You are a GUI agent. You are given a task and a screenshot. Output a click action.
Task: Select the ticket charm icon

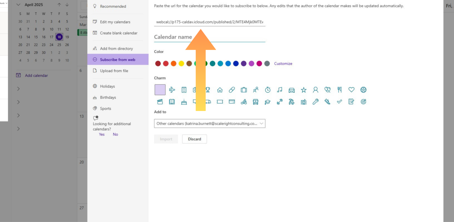(220, 102)
